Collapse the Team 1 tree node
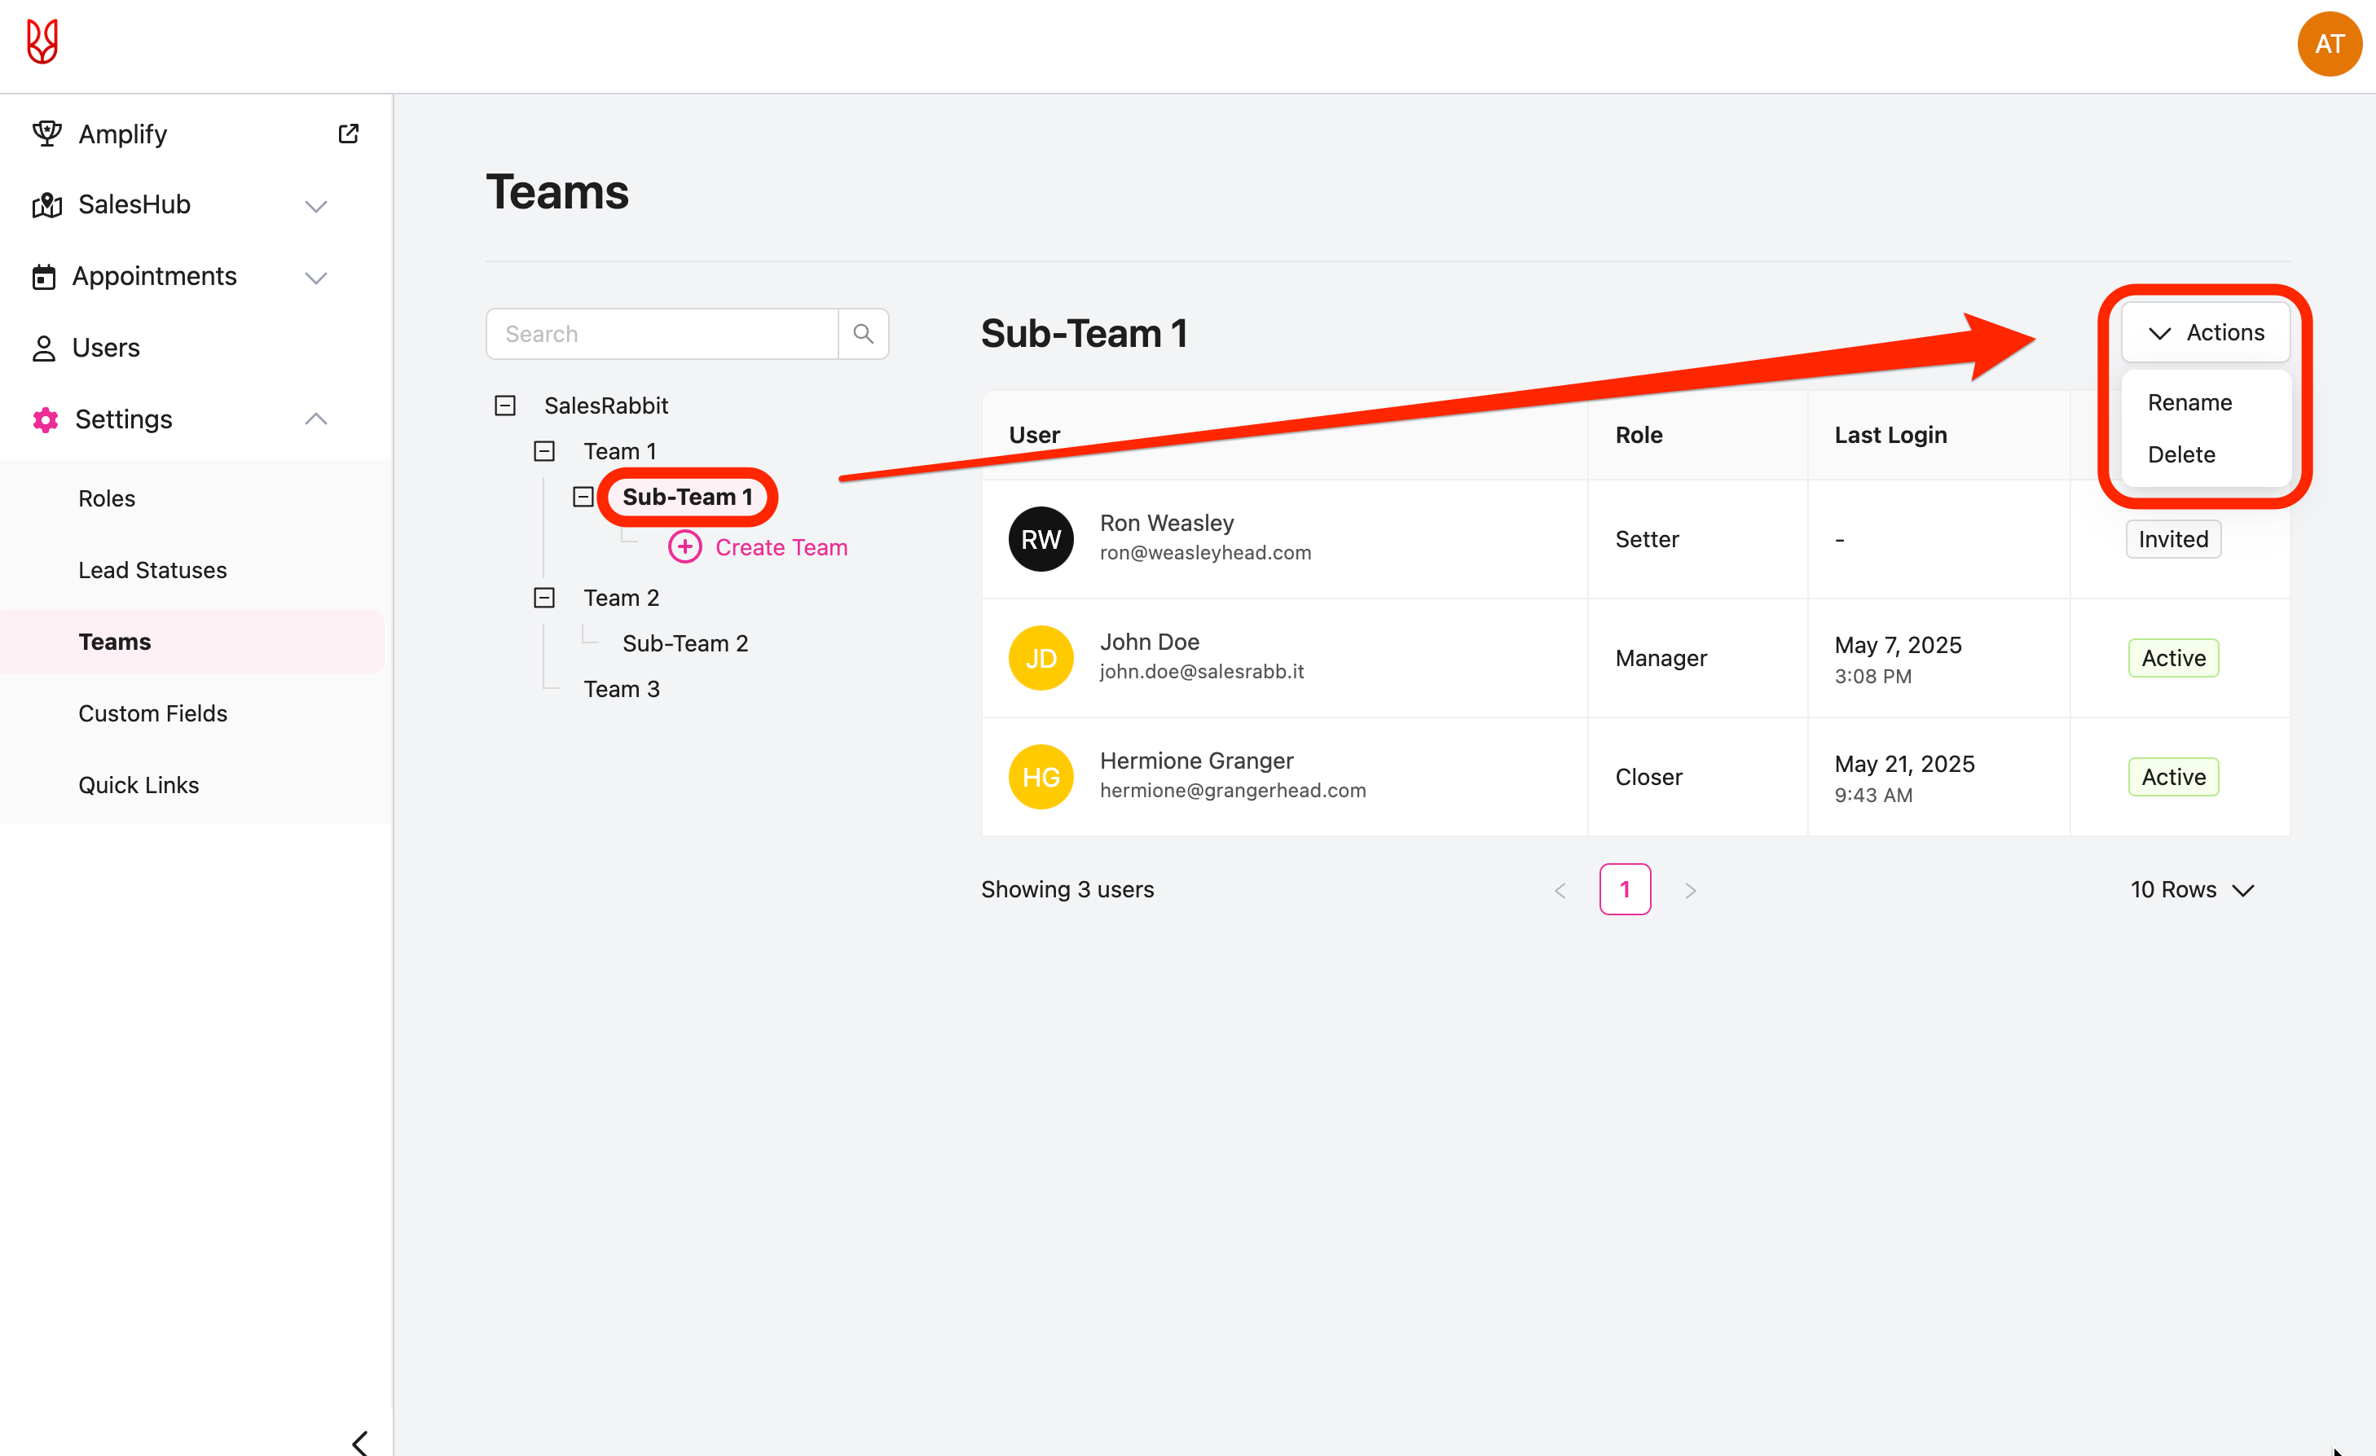The height and width of the screenshot is (1456, 2376). (543, 451)
